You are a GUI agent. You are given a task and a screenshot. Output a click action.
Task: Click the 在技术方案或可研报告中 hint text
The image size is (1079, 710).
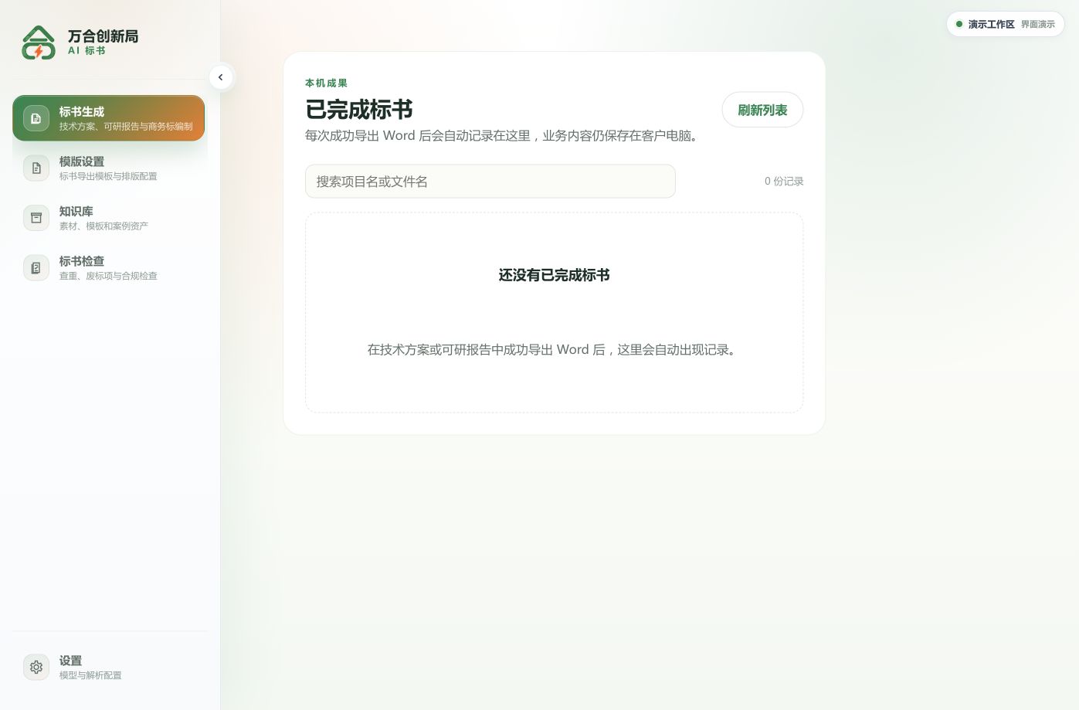(554, 350)
